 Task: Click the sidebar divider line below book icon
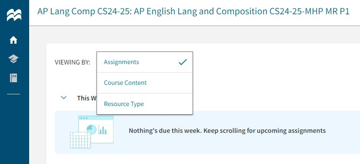click(14, 94)
